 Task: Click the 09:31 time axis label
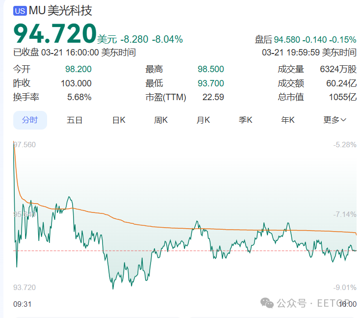(22, 304)
